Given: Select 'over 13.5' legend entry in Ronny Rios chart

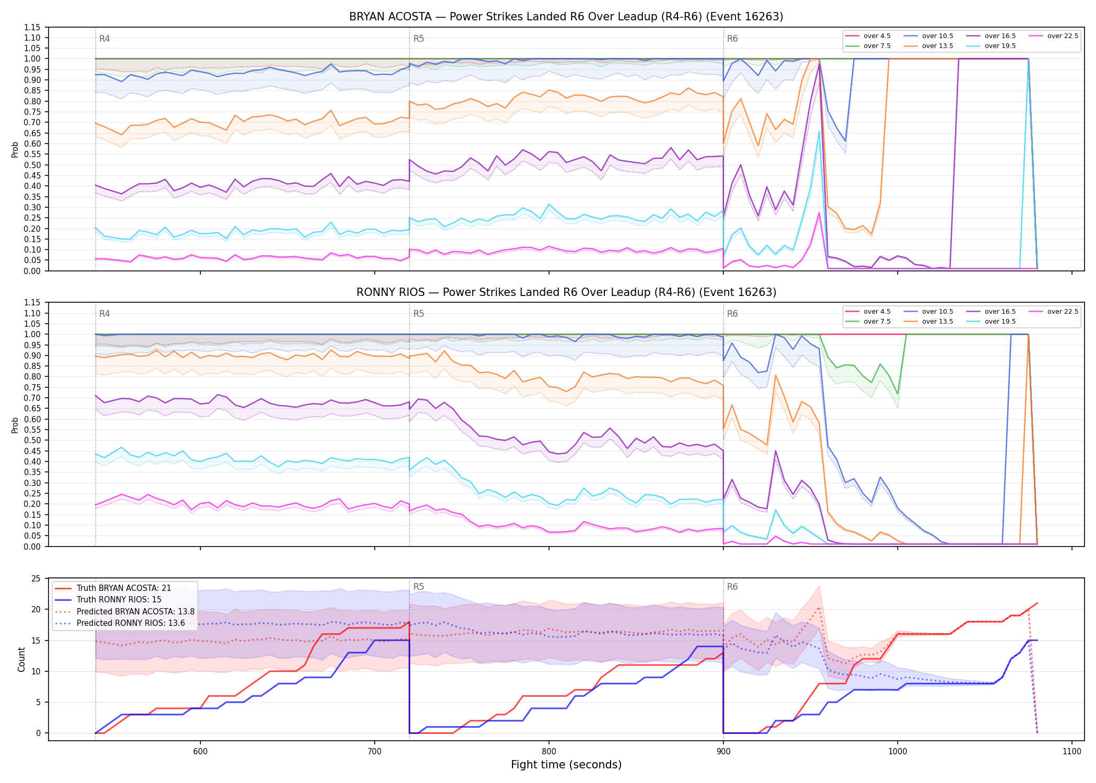Looking at the screenshot, I should point(928,322).
